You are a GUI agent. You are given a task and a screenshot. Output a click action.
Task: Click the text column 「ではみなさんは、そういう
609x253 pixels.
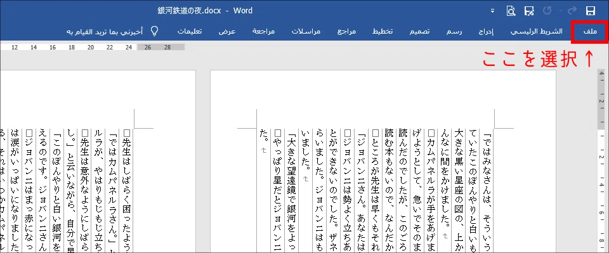[487, 191]
